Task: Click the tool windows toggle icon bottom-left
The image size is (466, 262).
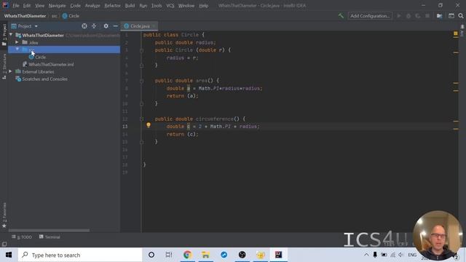Action: pyautogui.click(x=4, y=245)
